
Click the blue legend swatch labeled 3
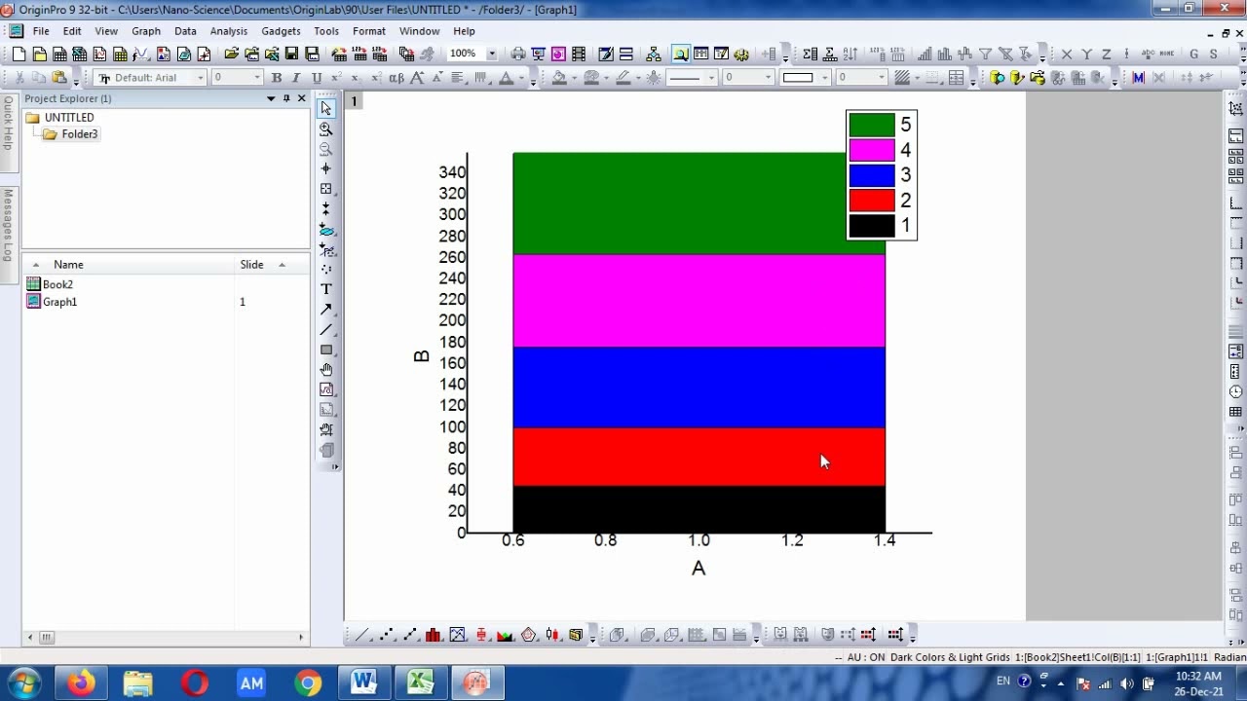click(x=872, y=175)
